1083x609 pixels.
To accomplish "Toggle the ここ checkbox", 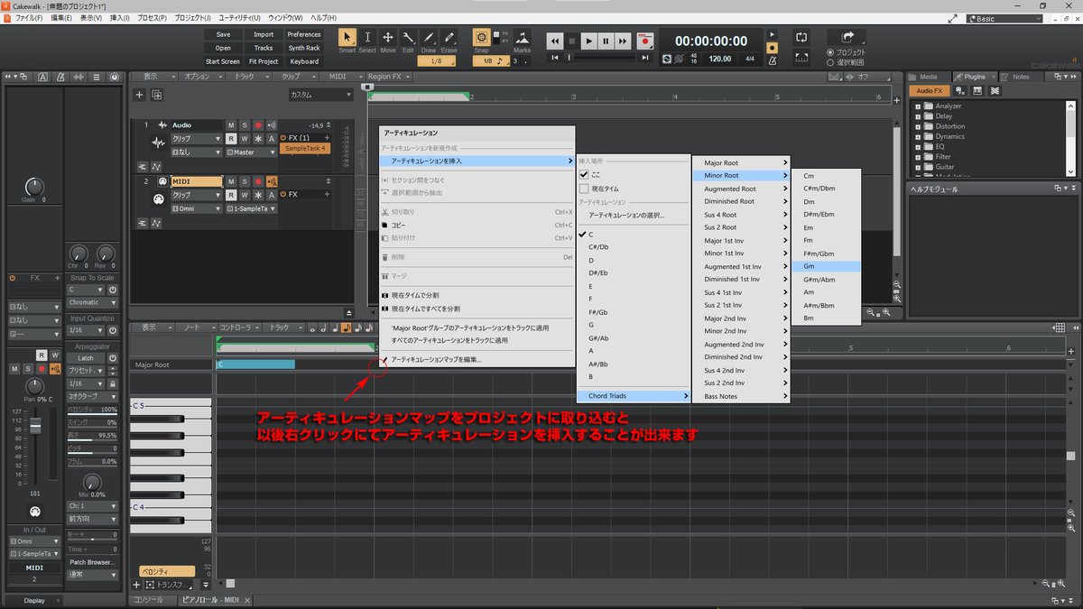I will tap(584, 174).
